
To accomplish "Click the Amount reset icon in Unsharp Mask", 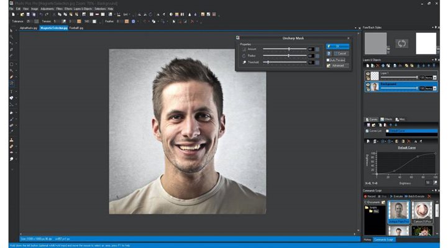I will pyautogui.click(x=317, y=49).
